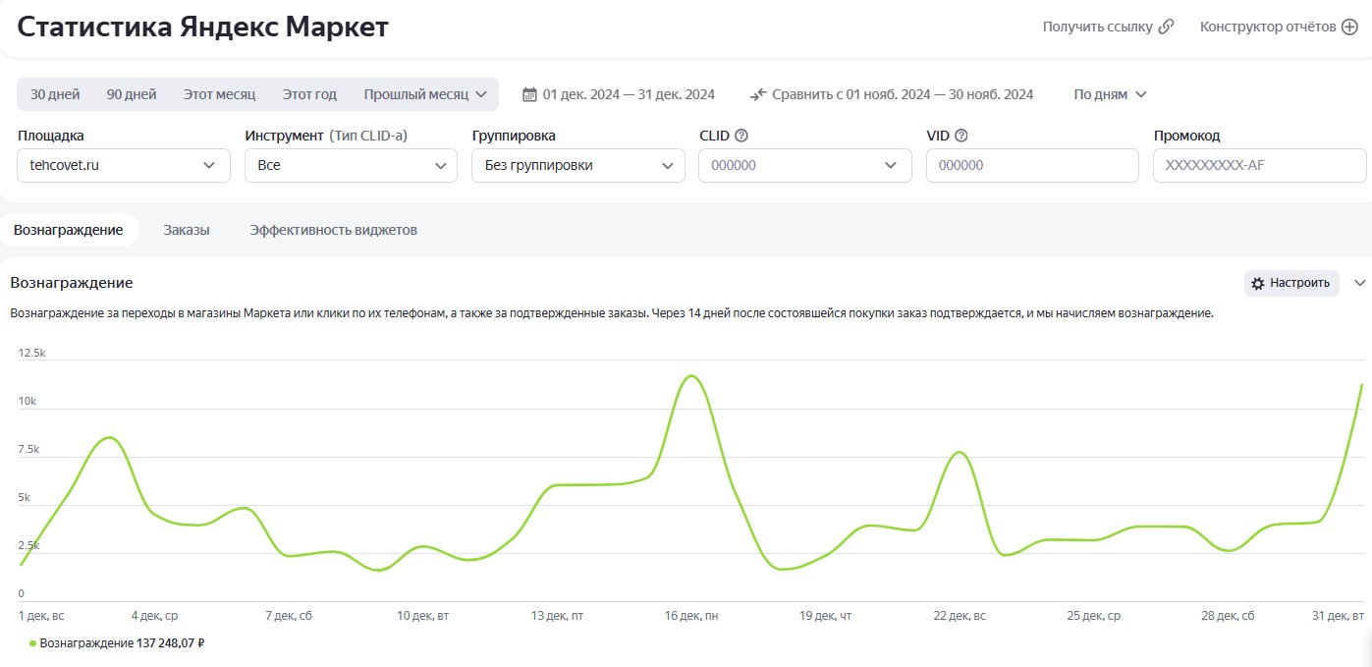
Task: Click the 1 дек, вс axis label
Action: click(x=41, y=616)
